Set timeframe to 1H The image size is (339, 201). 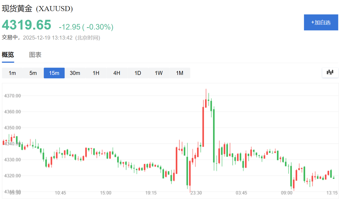(96, 73)
